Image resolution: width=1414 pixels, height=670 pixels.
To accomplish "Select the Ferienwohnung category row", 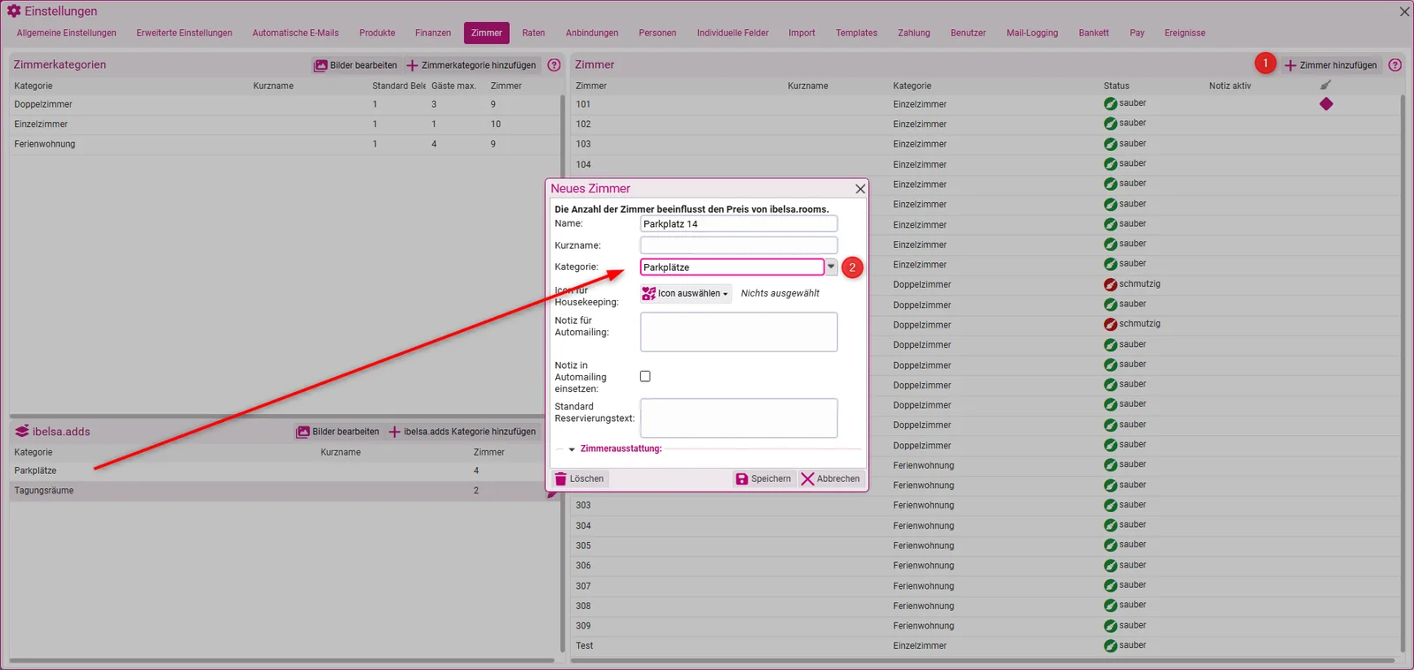I will click(285, 144).
